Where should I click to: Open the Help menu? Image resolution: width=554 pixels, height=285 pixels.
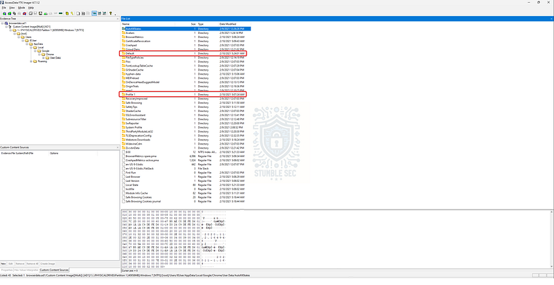[x=31, y=8]
